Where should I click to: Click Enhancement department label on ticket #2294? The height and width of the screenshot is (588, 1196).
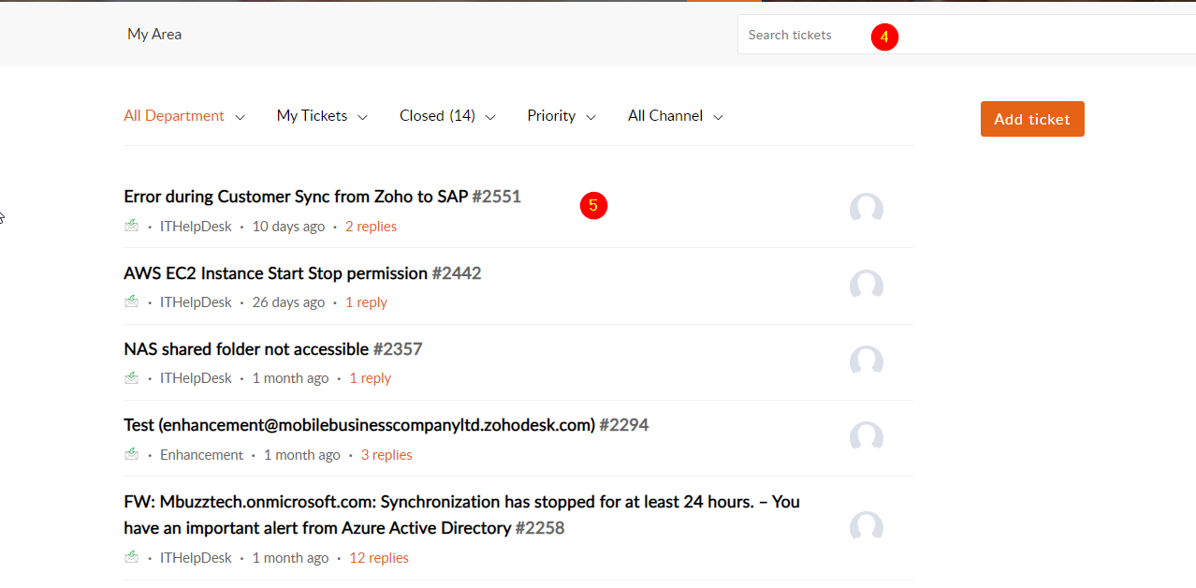click(x=201, y=455)
